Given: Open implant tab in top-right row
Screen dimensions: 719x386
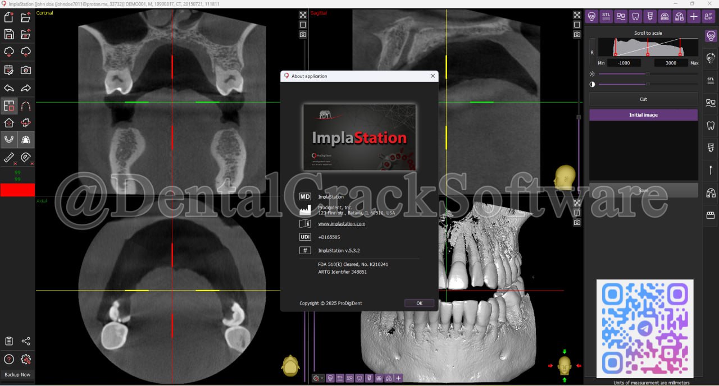Looking at the screenshot, I should point(650,16).
